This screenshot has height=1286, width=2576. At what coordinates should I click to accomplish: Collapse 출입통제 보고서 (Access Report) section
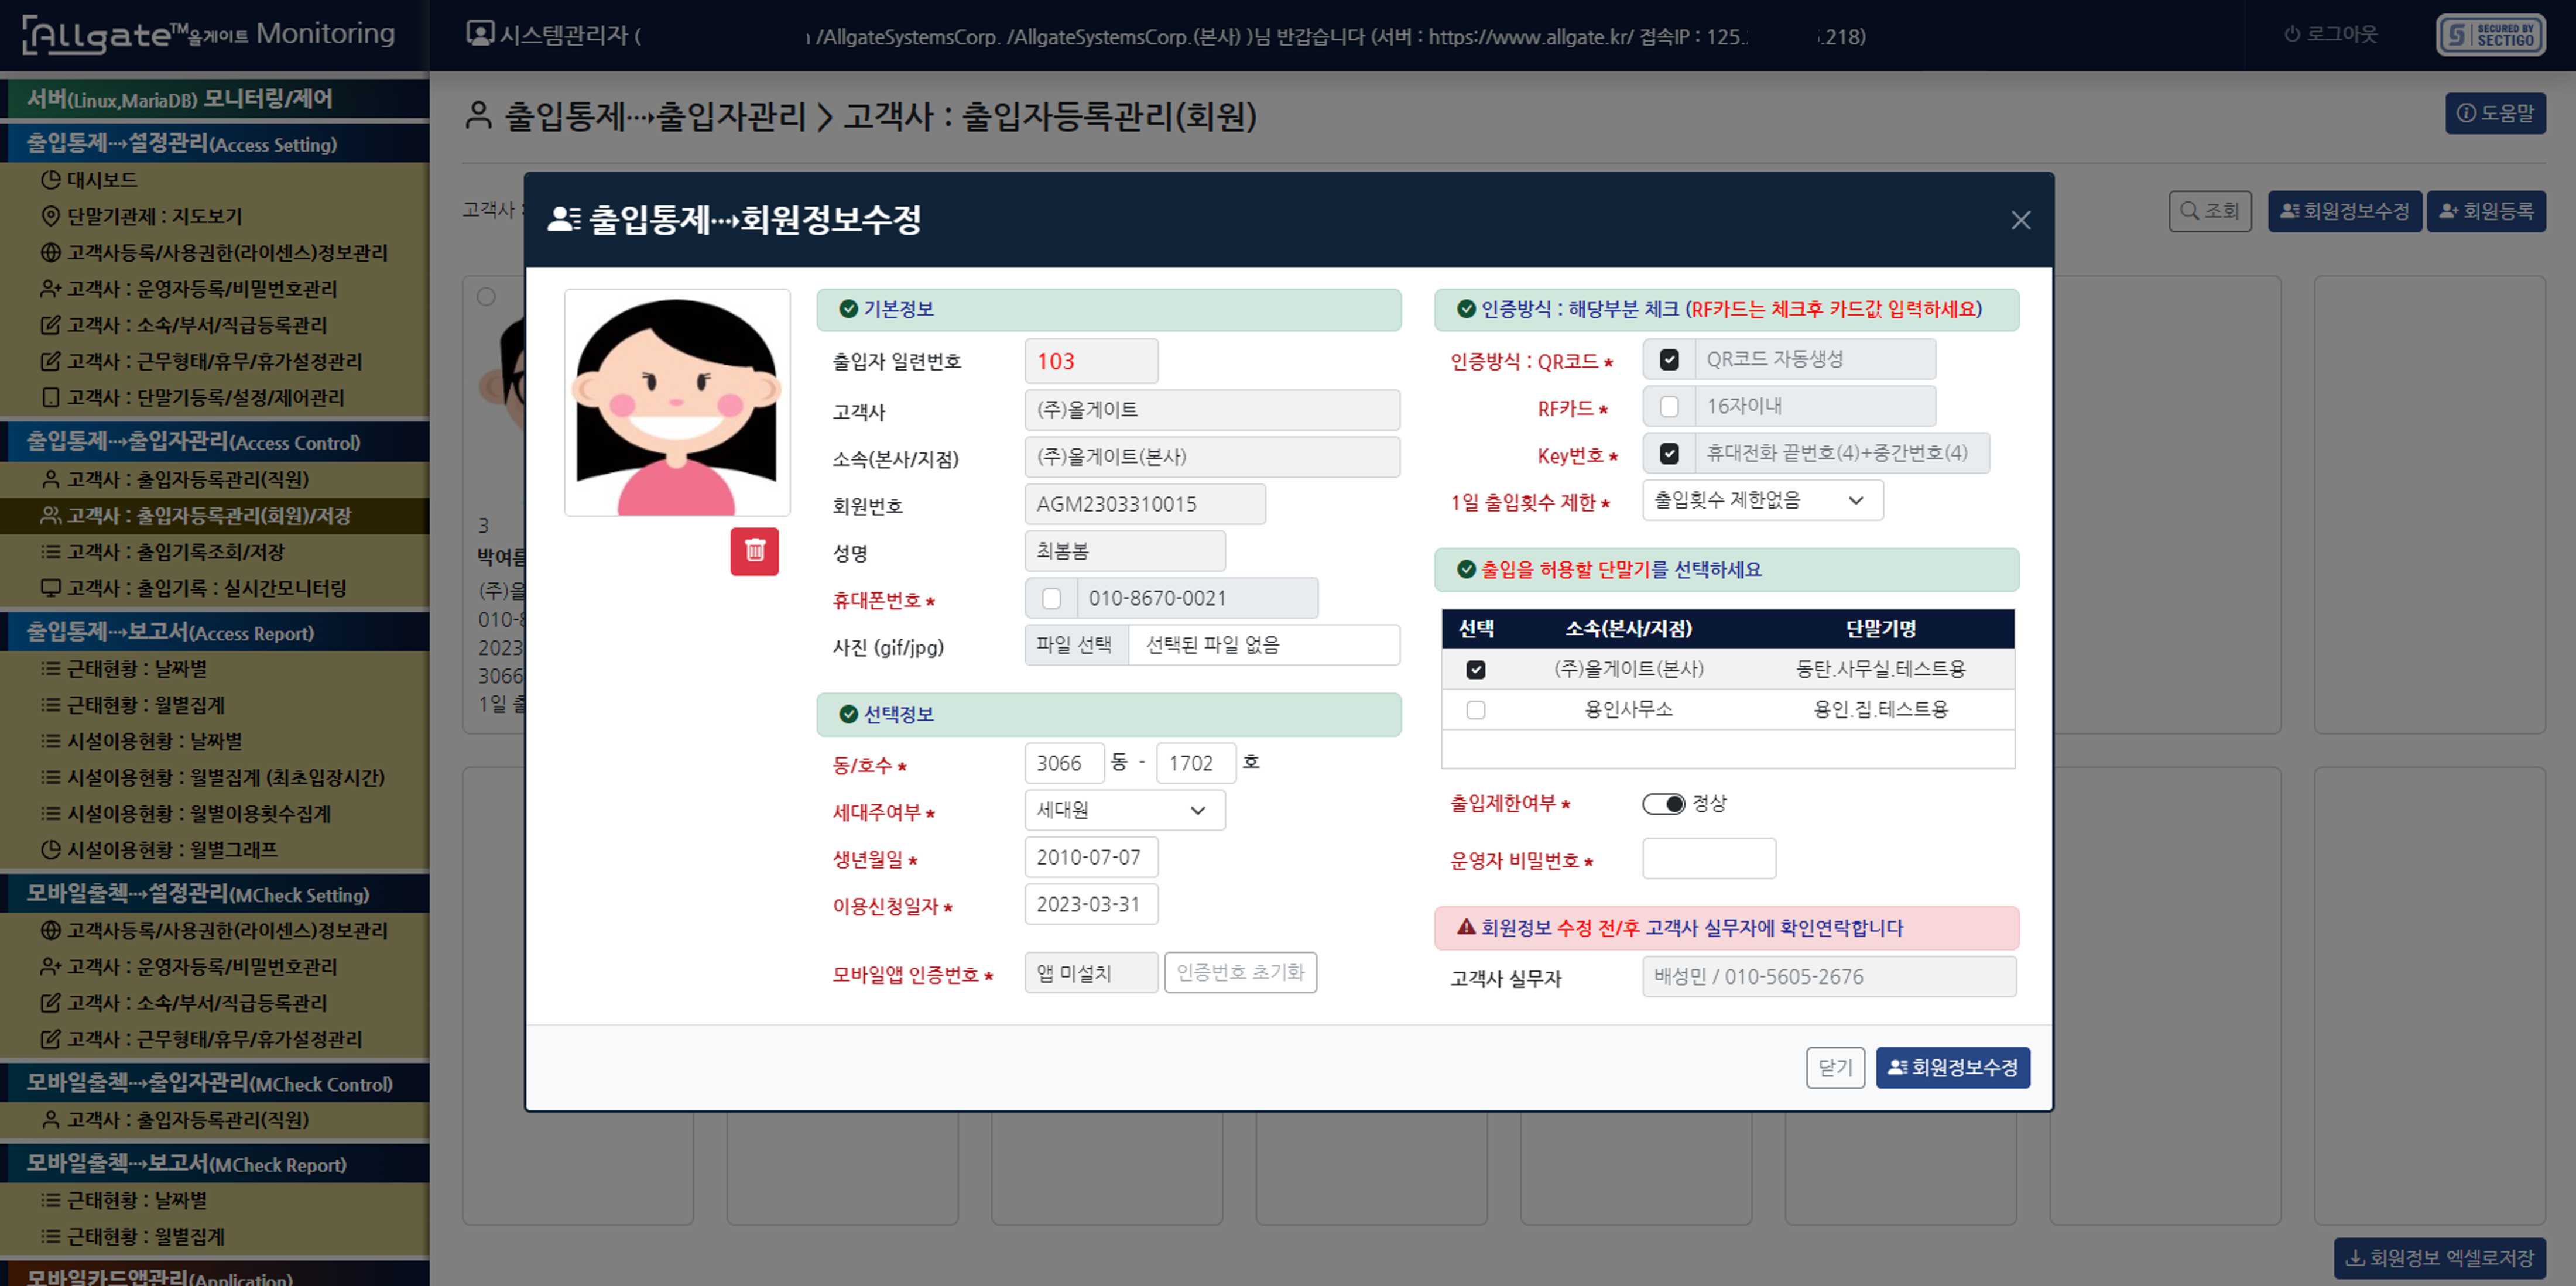point(215,632)
